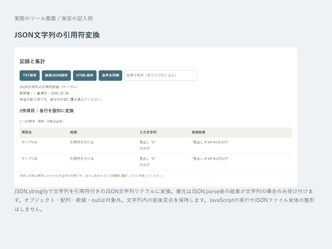Click the 記録と集計 section heading
The width and height of the screenshot is (332, 249).
[32, 62]
